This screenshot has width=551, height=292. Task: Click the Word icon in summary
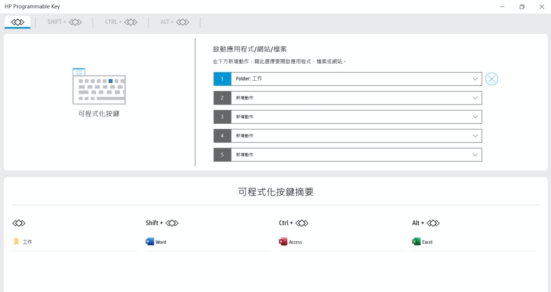(150, 242)
